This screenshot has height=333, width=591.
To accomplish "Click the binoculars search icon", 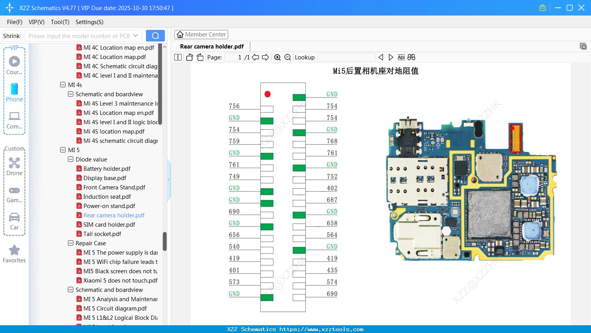I will [x=411, y=57].
